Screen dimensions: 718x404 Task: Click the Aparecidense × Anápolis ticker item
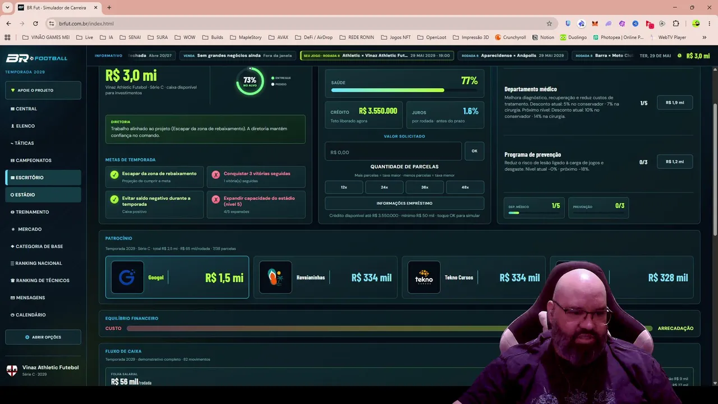click(512, 56)
